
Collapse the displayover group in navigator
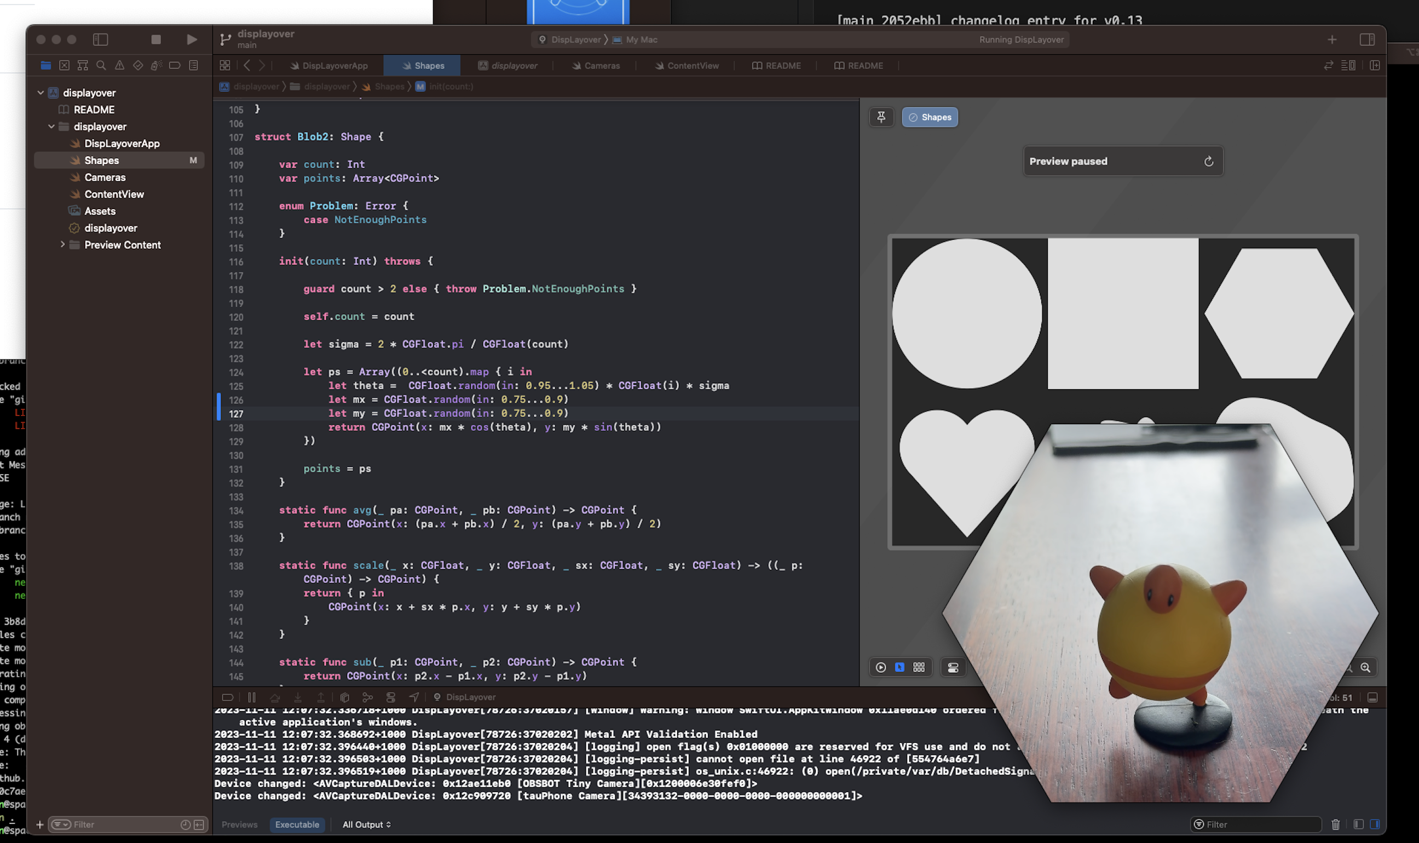52,126
